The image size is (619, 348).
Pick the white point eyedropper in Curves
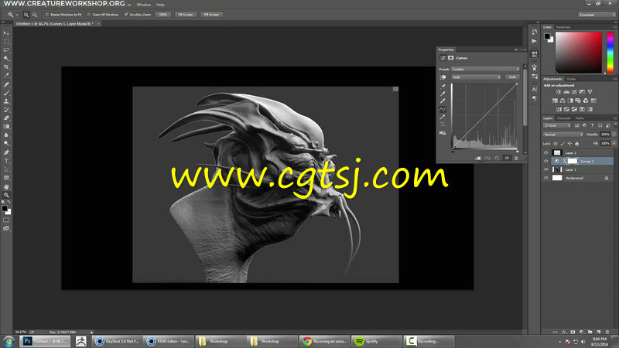(443, 101)
